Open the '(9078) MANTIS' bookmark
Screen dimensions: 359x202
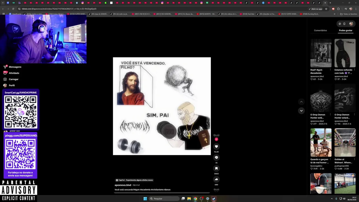(206, 14)
